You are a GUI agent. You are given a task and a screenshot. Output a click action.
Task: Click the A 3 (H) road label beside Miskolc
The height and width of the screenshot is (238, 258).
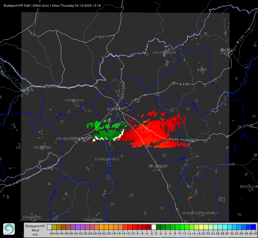click(x=241, y=39)
